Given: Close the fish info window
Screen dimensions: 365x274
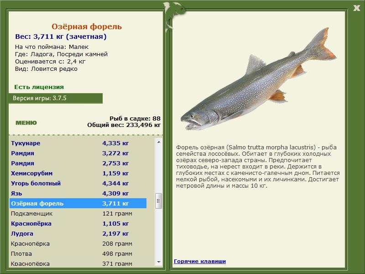Looking at the screenshot, I should (356, 7).
